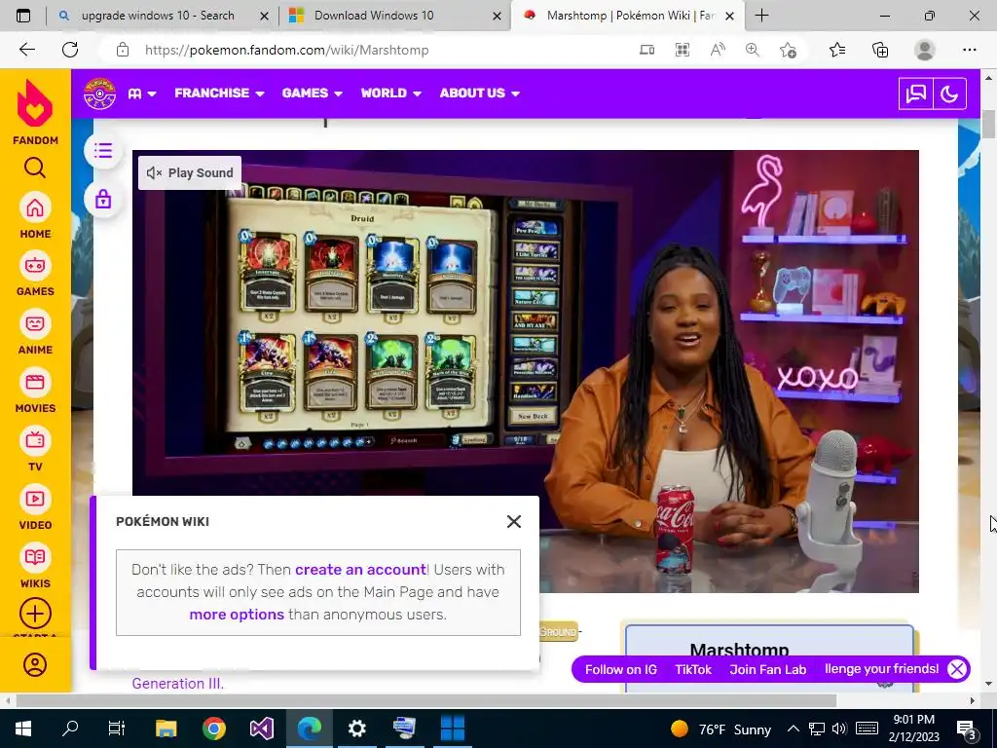The image size is (997, 748).
Task: Open tab actions menu icon
Action: (23, 16)
